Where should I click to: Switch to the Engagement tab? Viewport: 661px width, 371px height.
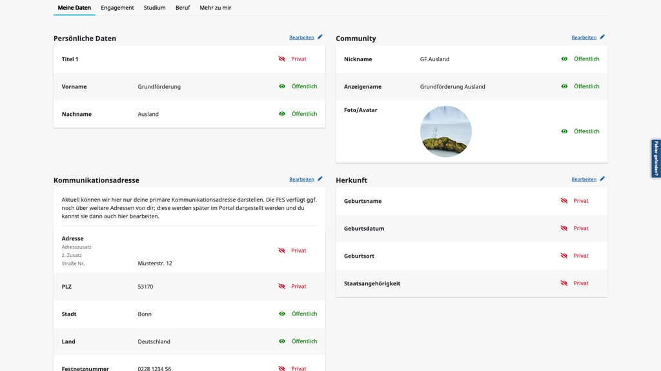117,8
